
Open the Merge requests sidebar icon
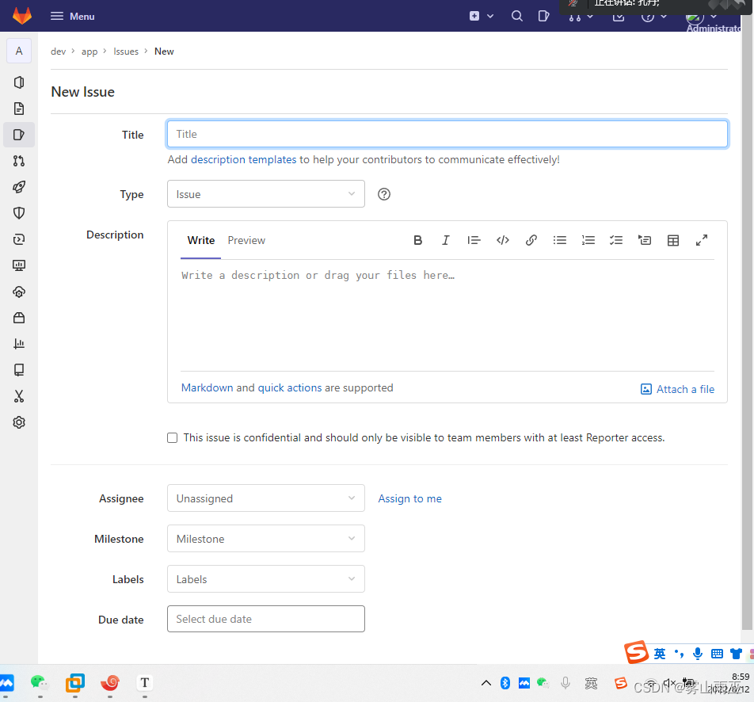[18, 161]
